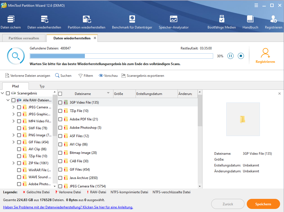Check the Scanergebnis tree checkbox
The height and width of the screenshot is (212, 284).
pos(8,93)
